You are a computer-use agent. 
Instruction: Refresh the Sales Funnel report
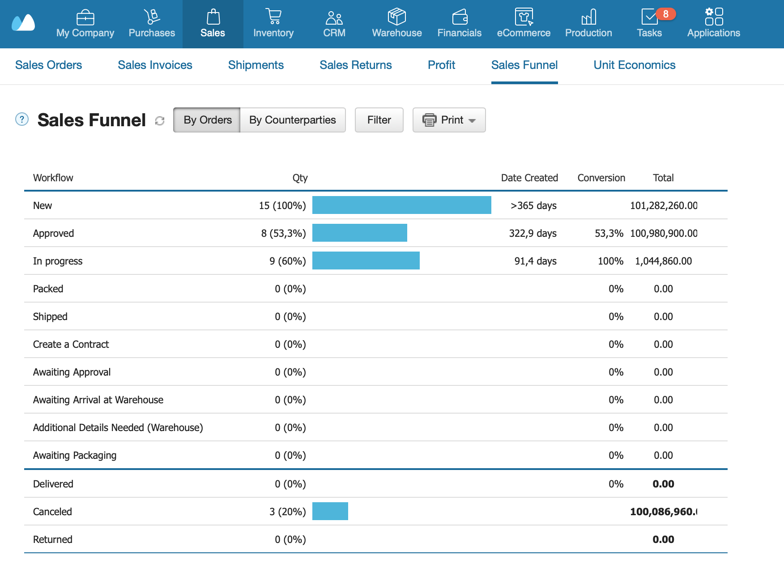(160, 121)
